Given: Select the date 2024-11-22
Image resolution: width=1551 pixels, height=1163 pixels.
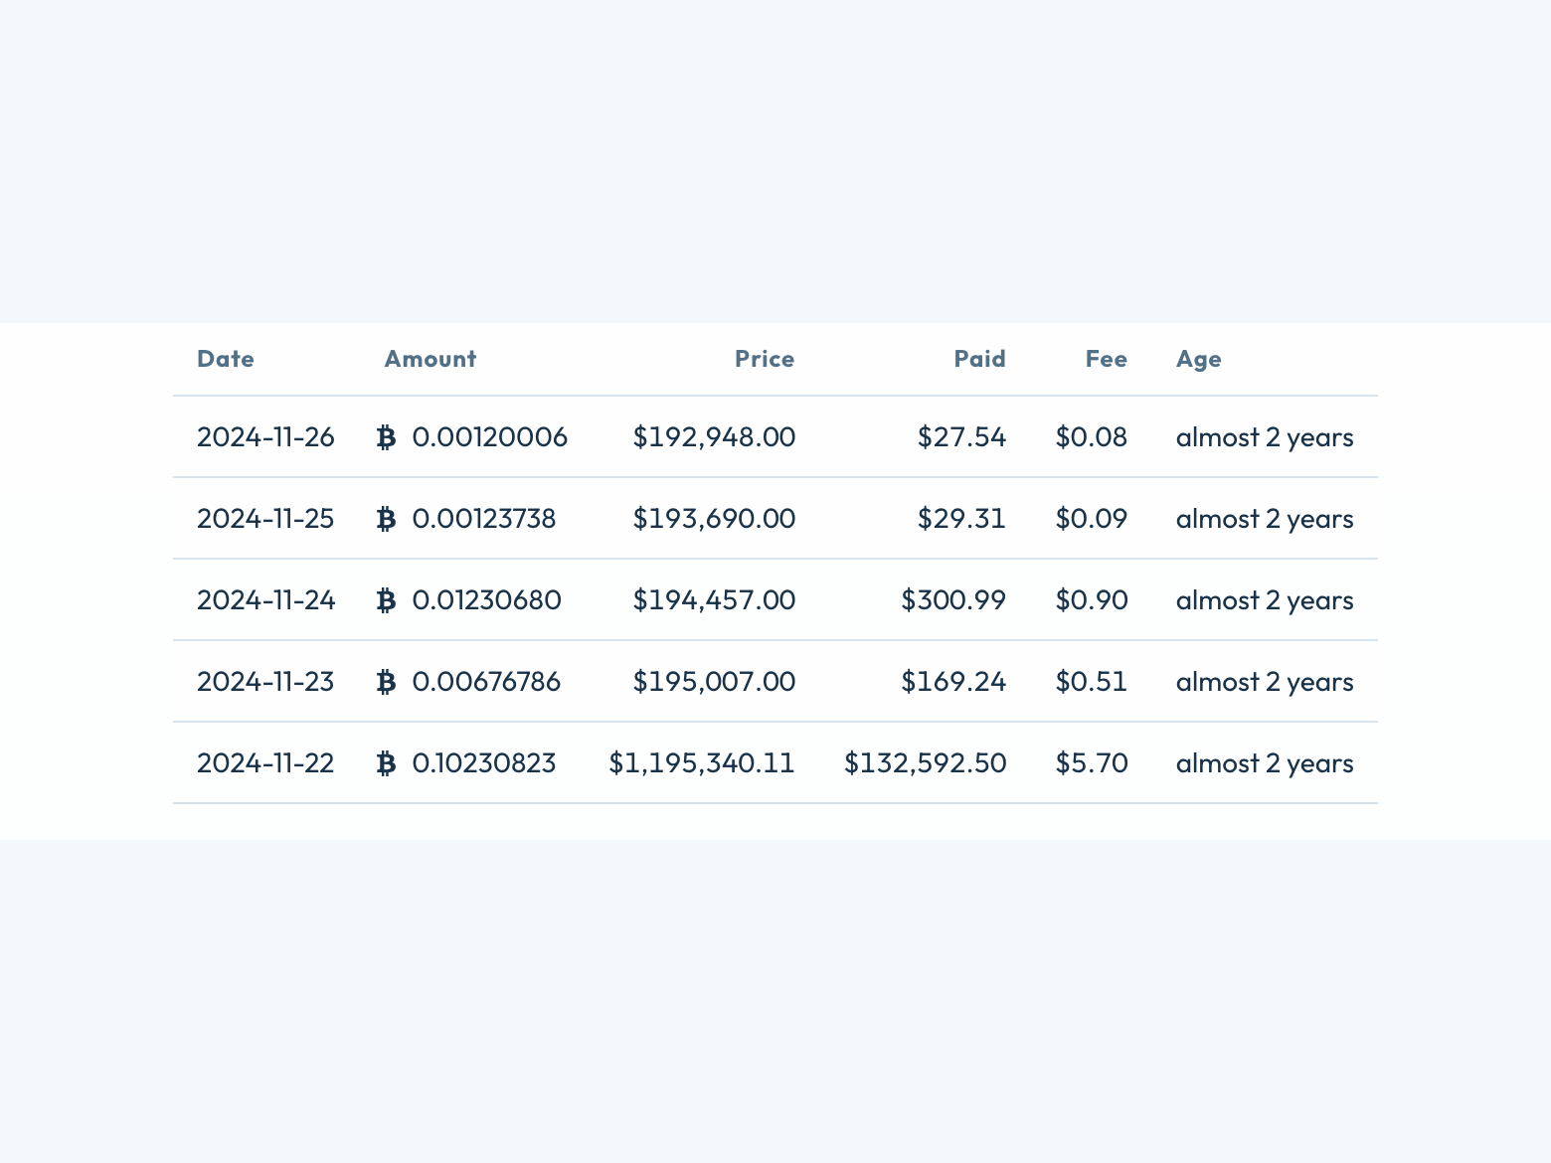Looking at the screenshot, I should point(265,763).
